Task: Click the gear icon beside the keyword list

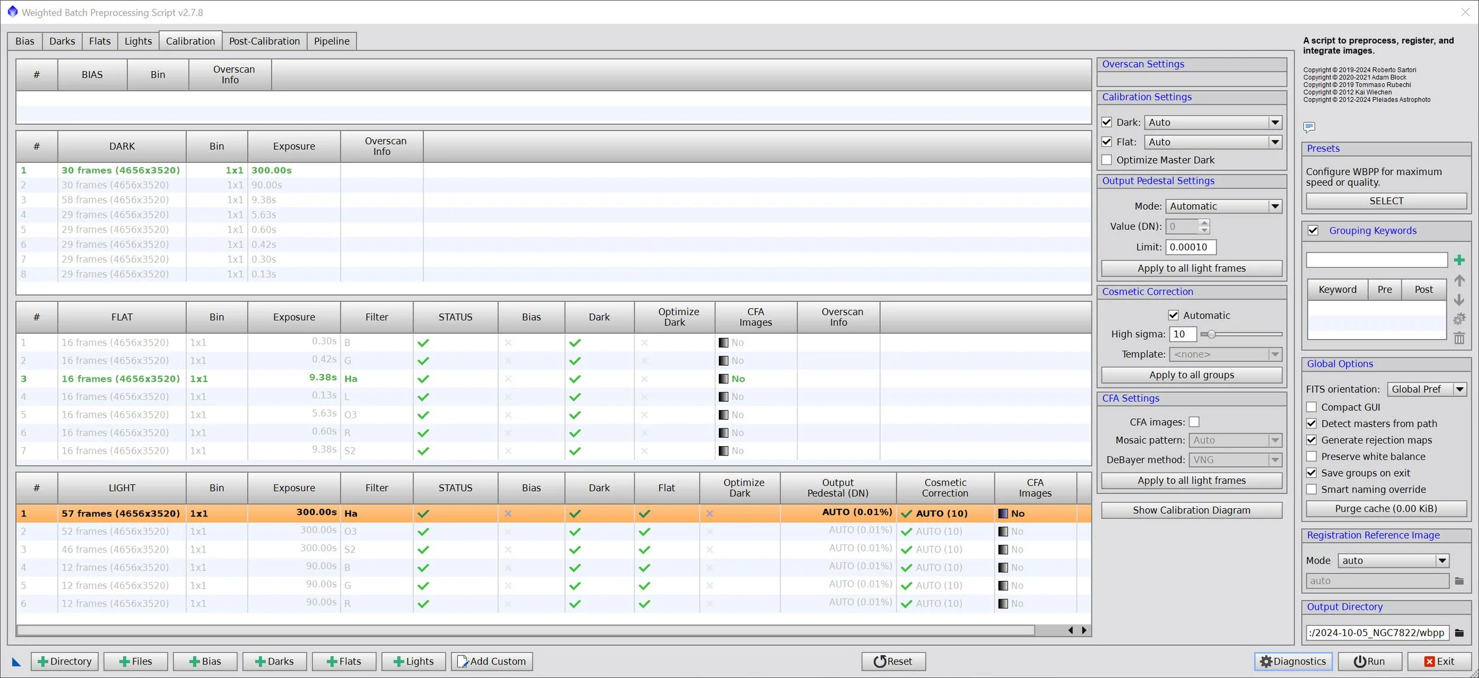Action: click(1459, 319)
